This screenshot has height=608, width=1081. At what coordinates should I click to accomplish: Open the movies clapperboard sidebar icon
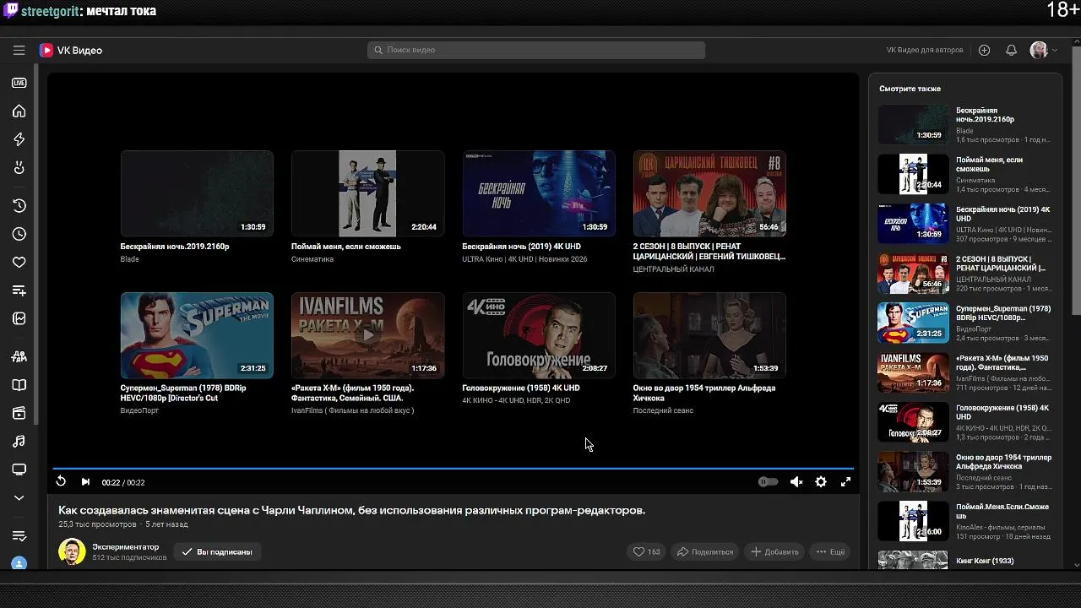[x=19, y=413]
